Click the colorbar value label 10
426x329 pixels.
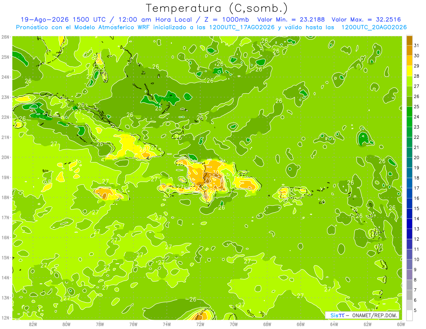tap(417, 259)
